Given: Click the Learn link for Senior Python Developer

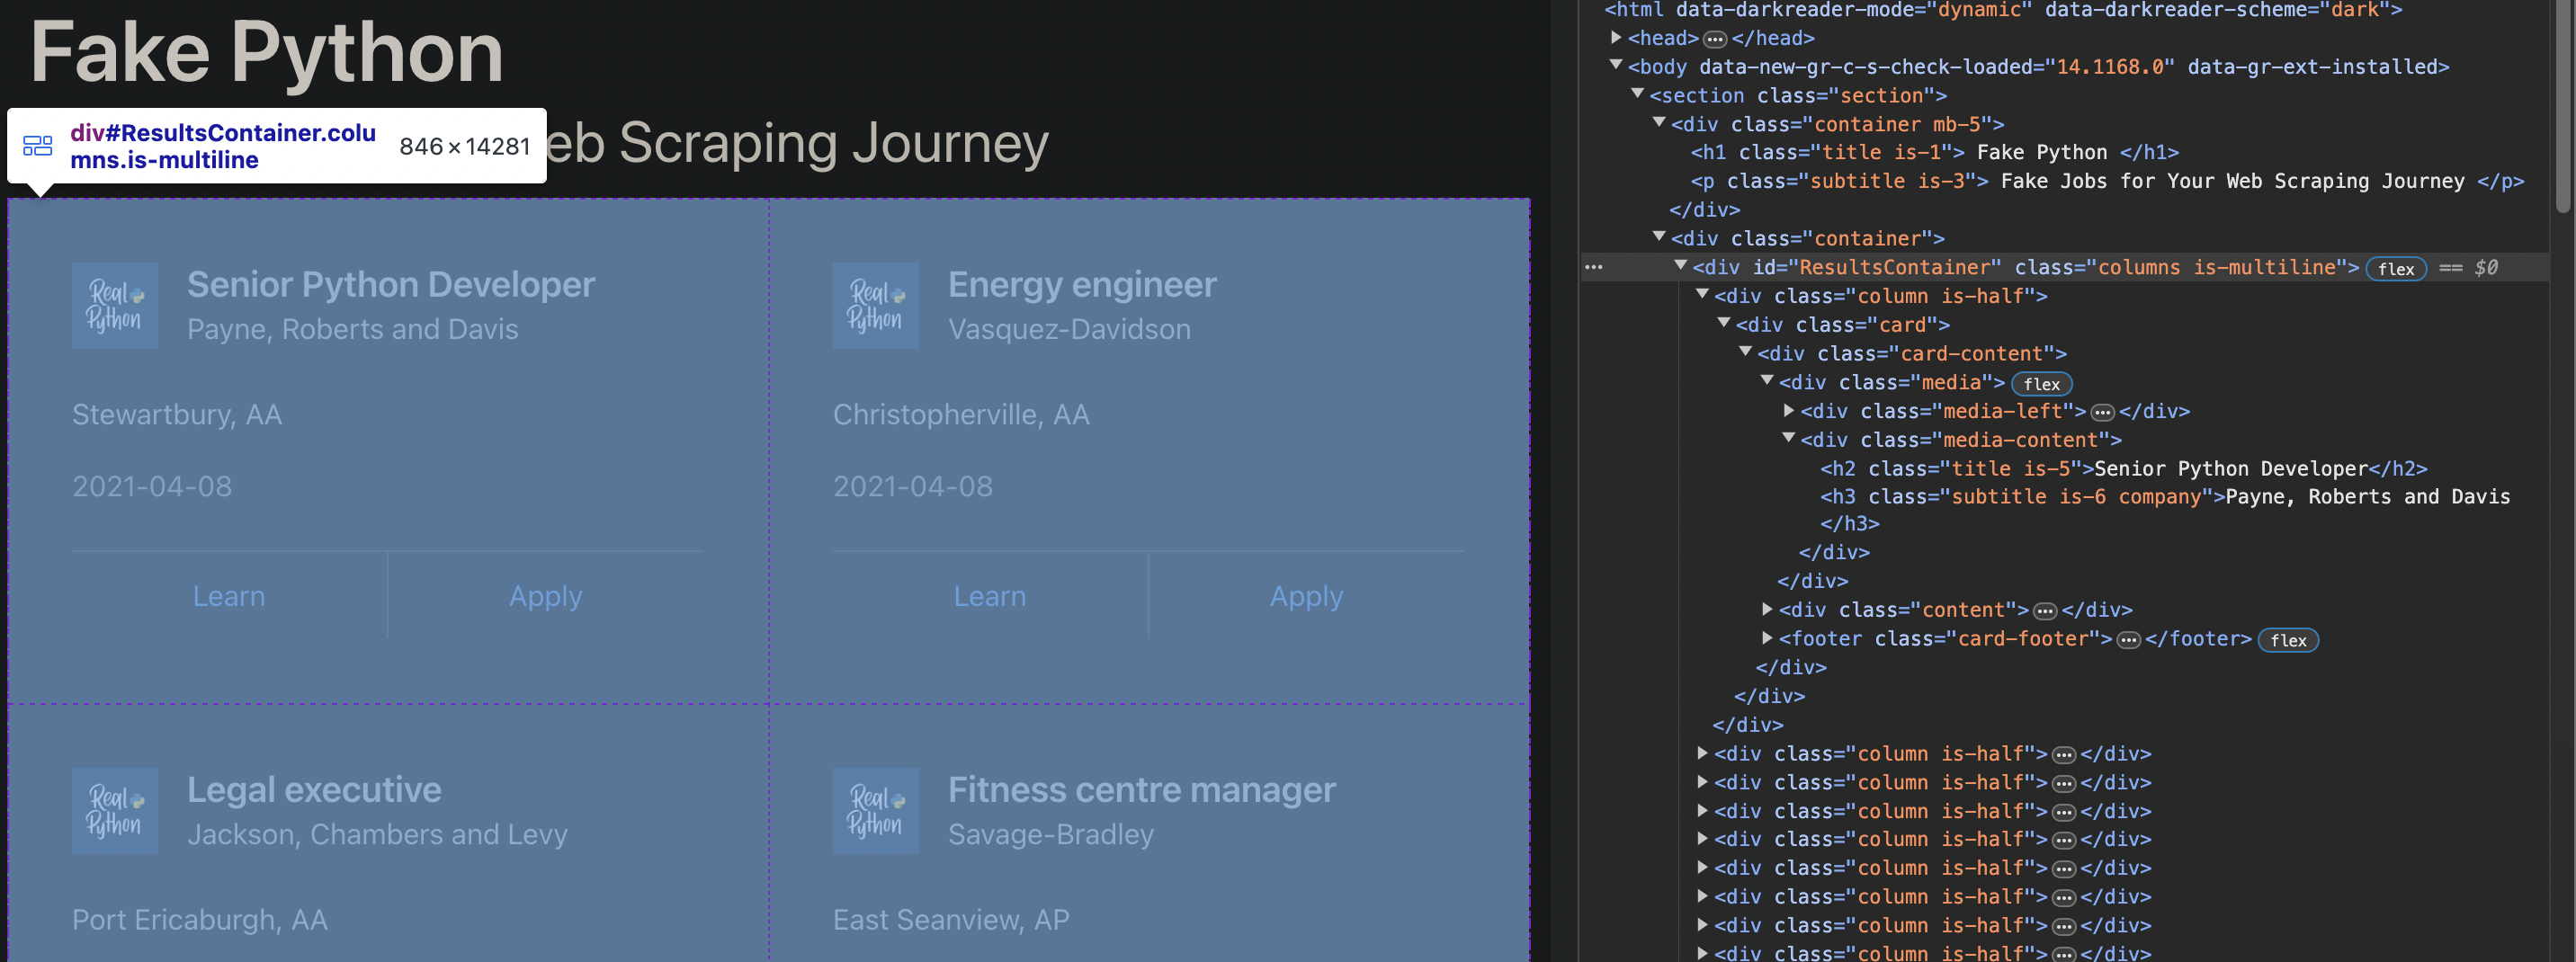Looking at the screenshot, I should point(229,596).
